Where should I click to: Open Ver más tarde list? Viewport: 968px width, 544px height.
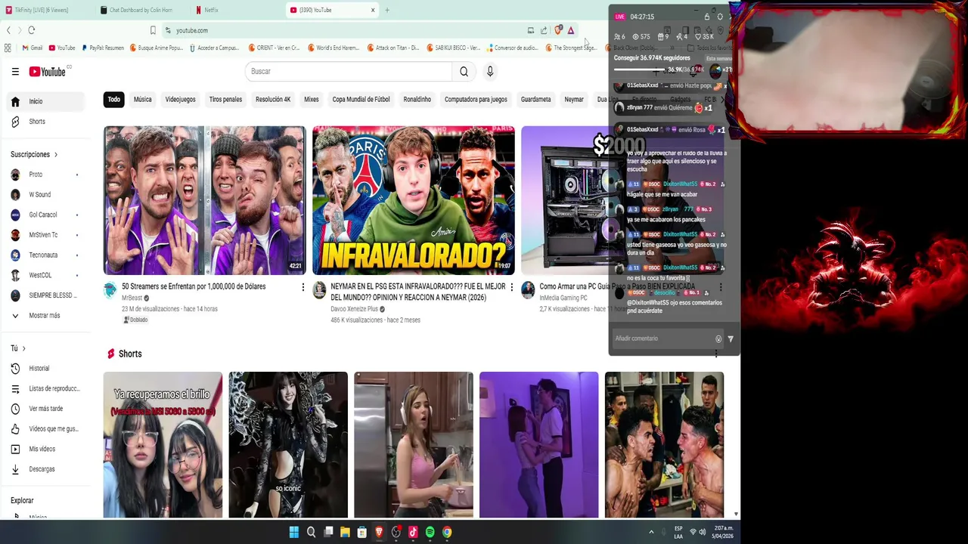pyautogui.click(x=45, y=409)
